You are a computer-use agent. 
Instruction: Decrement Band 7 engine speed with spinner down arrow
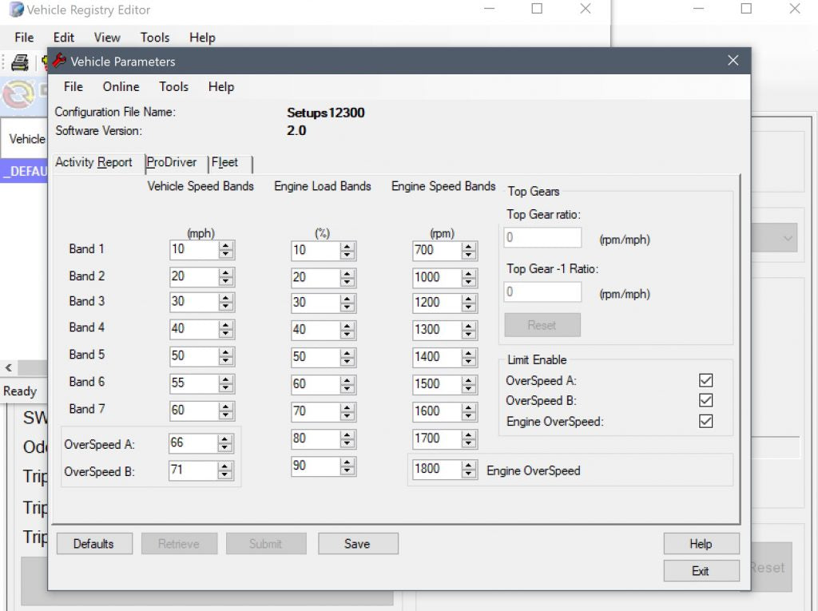tap(467, 415)
